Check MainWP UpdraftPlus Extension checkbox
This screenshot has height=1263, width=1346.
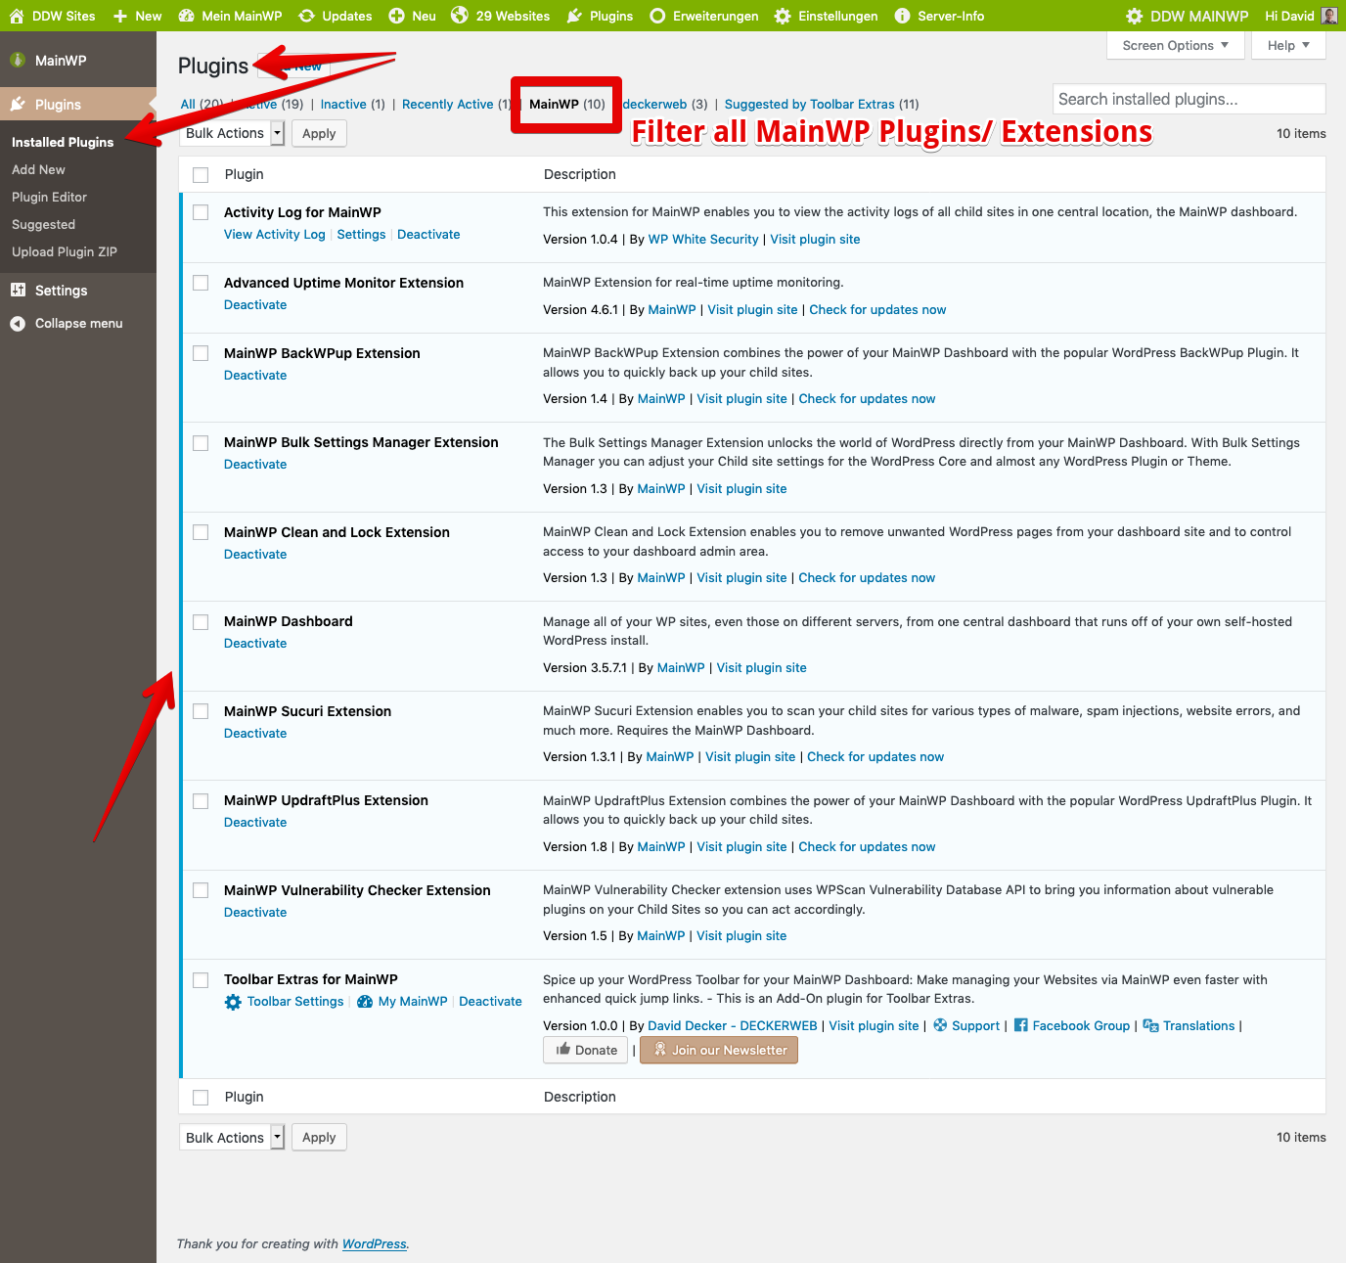tap(201, 801)
